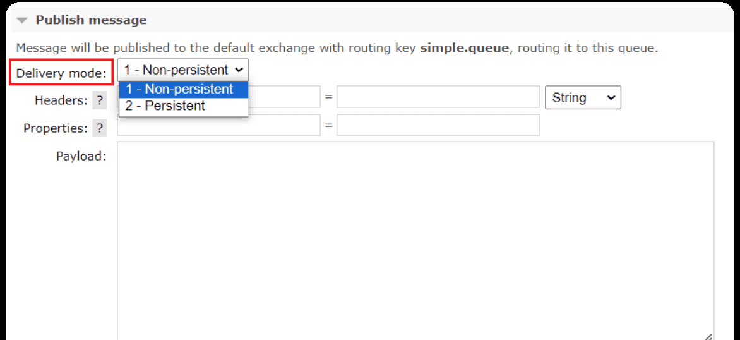Screen dimensions: 740x340
Task: Click the Properties name input field
Action: (x=218, y=125)
